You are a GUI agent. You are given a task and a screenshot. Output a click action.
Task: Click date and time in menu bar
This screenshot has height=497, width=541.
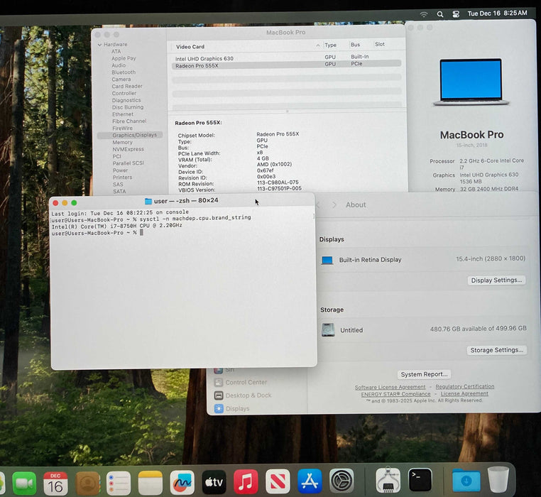coord(497,13)
